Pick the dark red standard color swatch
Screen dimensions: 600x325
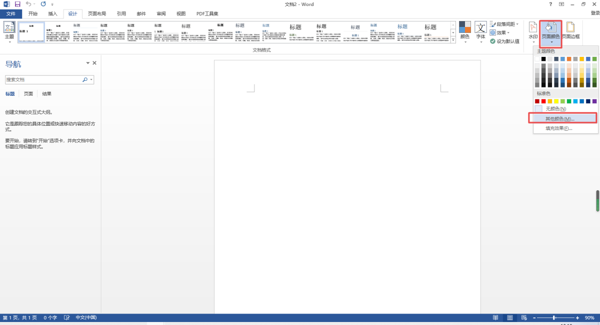pyautogui.click(x=537, y=101)
